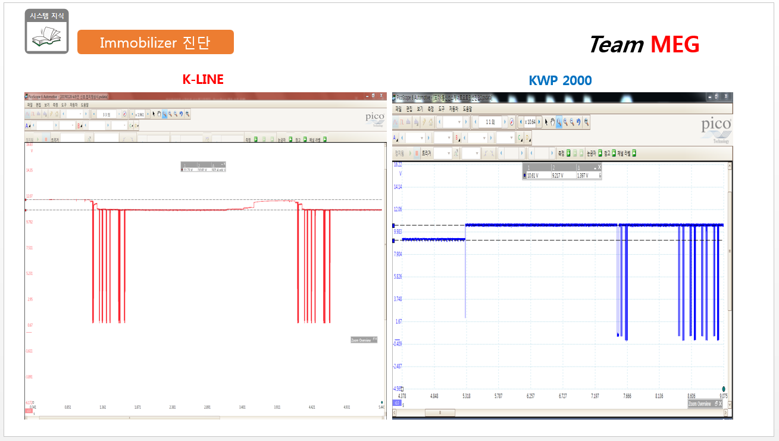Toggle 참고 notes icon in KWP 2000 window

(x=614, y=153)
